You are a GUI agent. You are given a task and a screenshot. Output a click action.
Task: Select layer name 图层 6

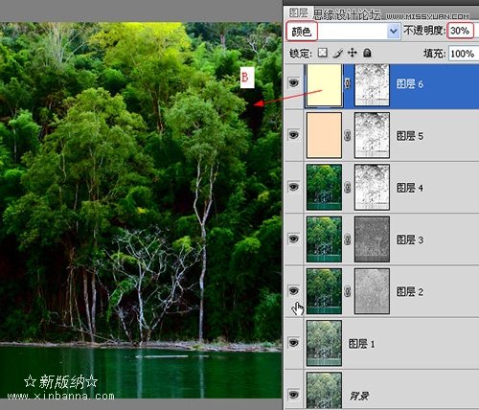coord(410,84)
